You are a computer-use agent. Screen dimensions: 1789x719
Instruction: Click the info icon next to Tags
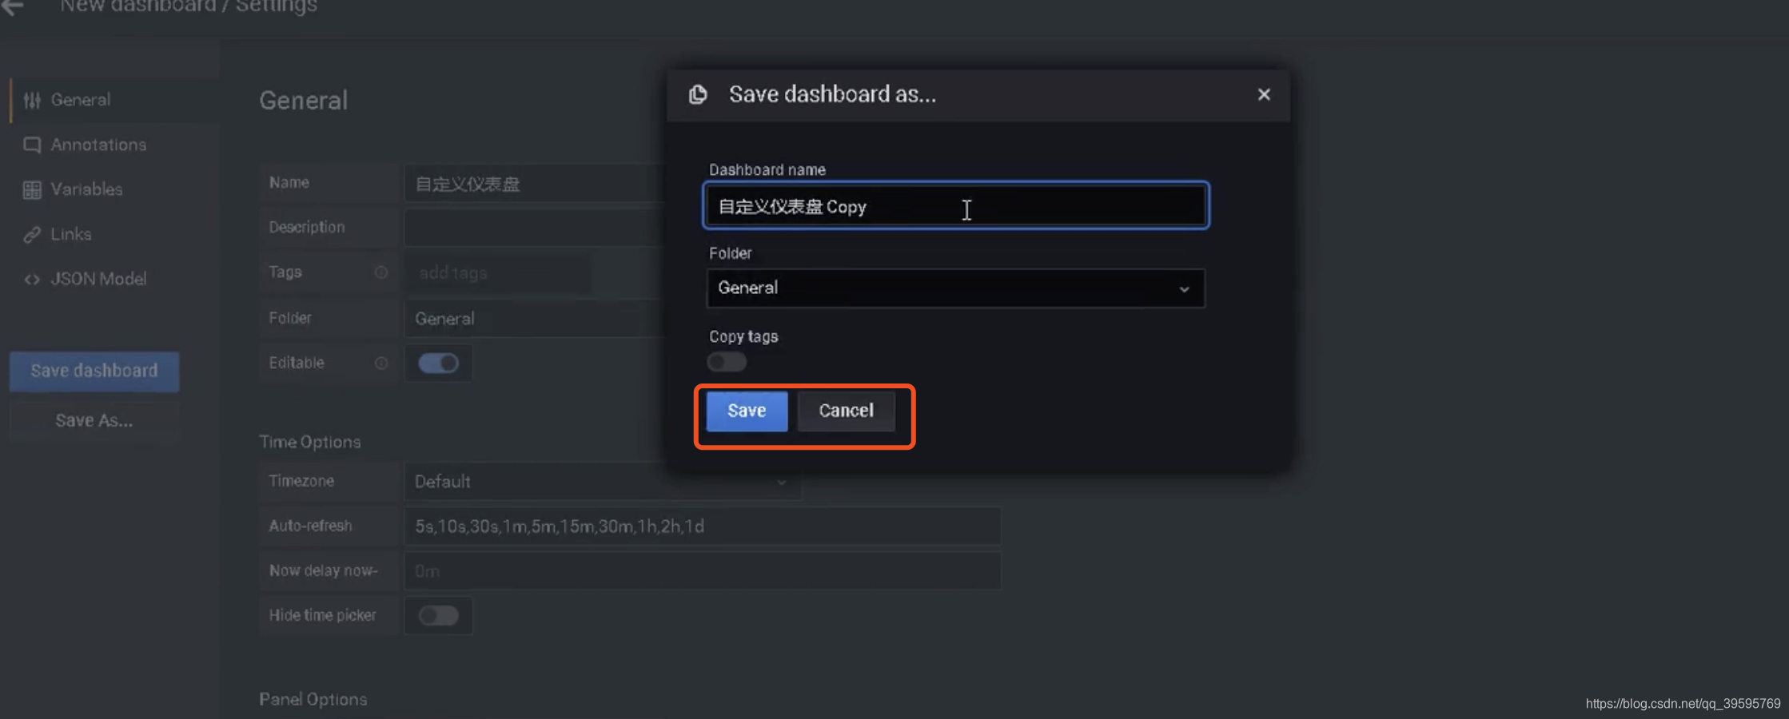(x=381, y=272)
